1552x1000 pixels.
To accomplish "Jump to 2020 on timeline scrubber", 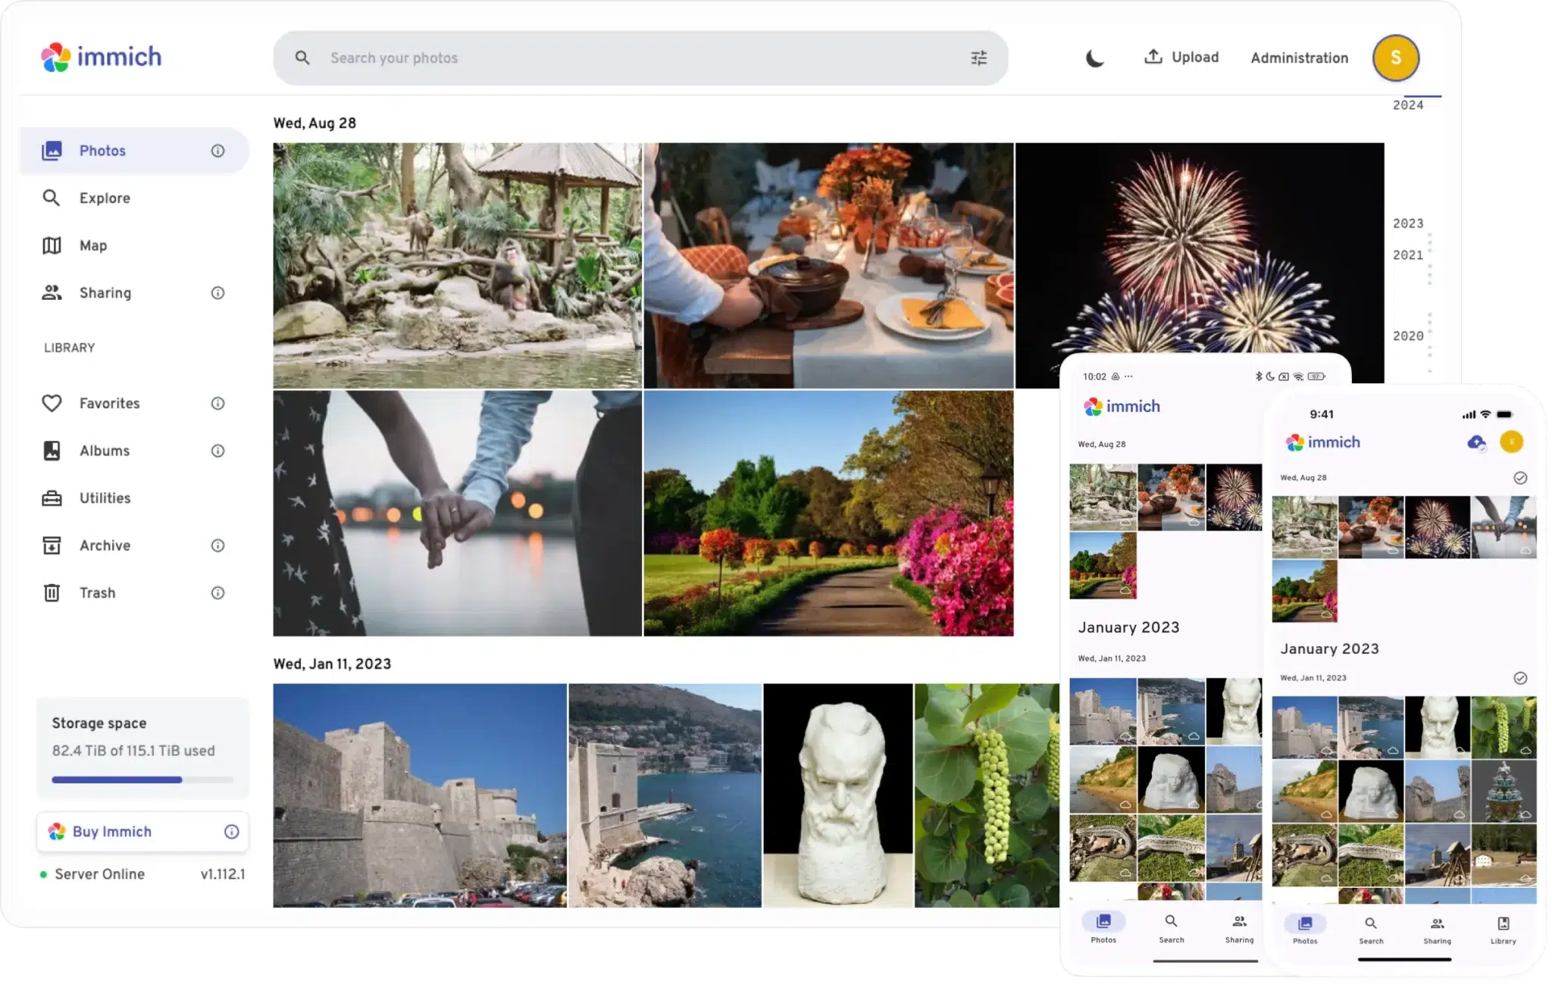I will click(x=1407, y=336).
